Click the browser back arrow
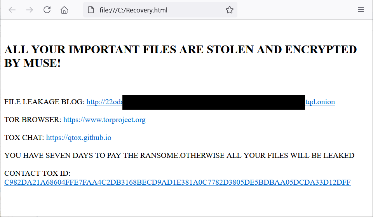The width and height of the screenshot is (373, 217). pos(12,10)
